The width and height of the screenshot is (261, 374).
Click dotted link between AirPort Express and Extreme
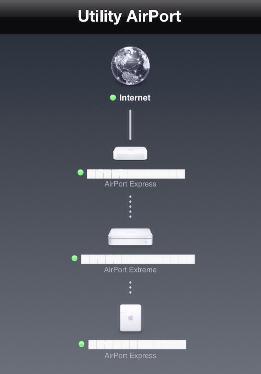pos(130,207)
